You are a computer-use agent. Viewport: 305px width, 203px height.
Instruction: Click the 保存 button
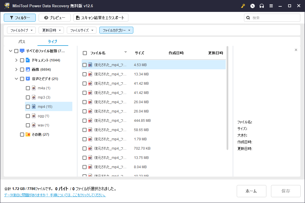pos(286,191)
